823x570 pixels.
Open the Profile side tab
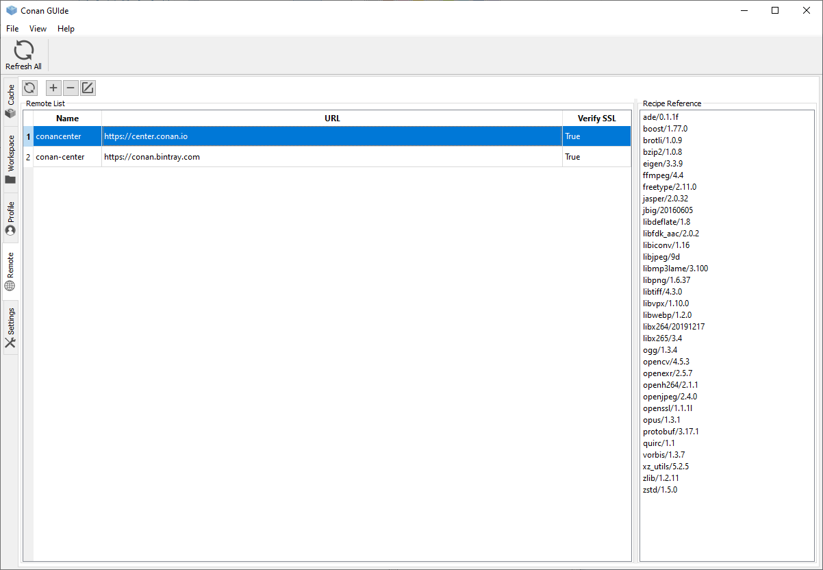pyautogui.click(x=10, y=218)
